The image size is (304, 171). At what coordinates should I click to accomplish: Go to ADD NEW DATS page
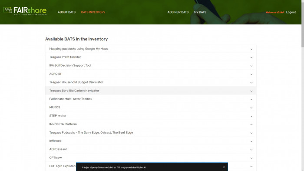coord(178,12)
